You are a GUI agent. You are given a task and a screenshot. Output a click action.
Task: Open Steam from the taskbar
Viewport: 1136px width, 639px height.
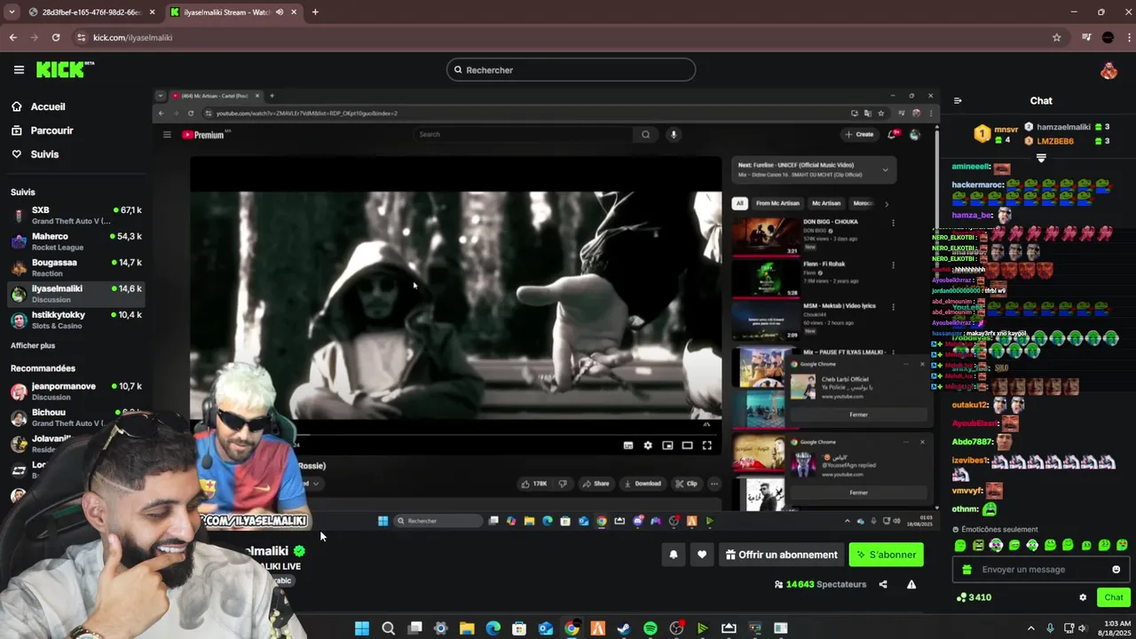point(624,628)
